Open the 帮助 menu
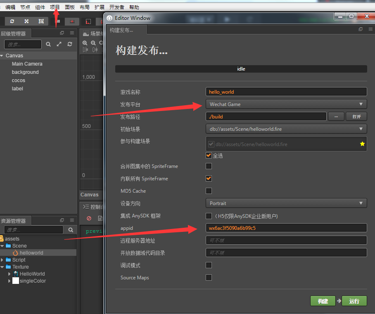 pyautogui.click(x=134, y=7)
